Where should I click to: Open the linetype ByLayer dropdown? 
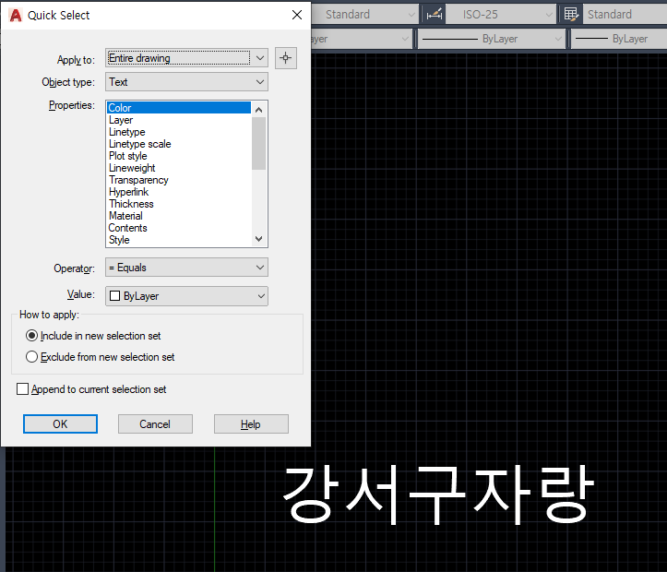click(492, 39)
